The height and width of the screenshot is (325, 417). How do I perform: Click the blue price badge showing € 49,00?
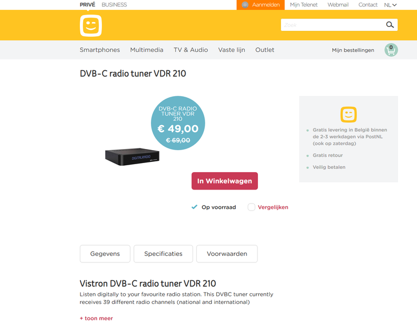[x=178, y=123]
